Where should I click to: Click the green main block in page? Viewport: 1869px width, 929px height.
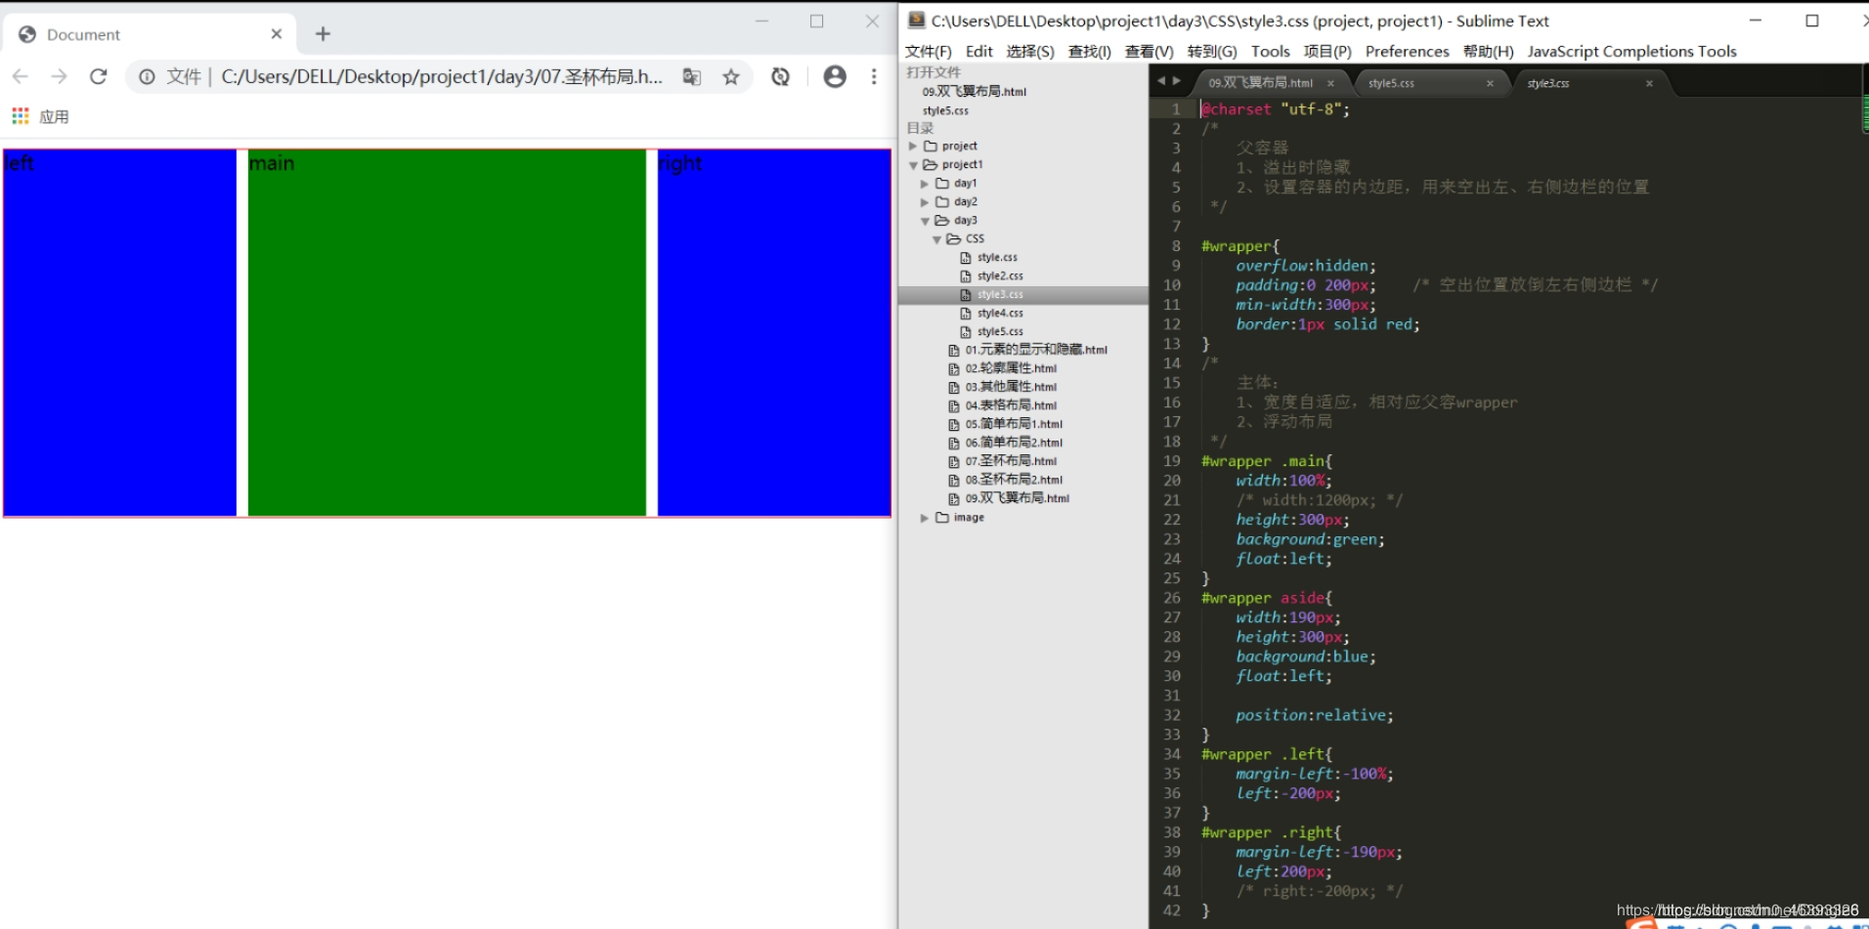pos(447,332)
